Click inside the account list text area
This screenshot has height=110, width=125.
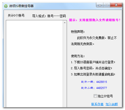pos(34,64)
